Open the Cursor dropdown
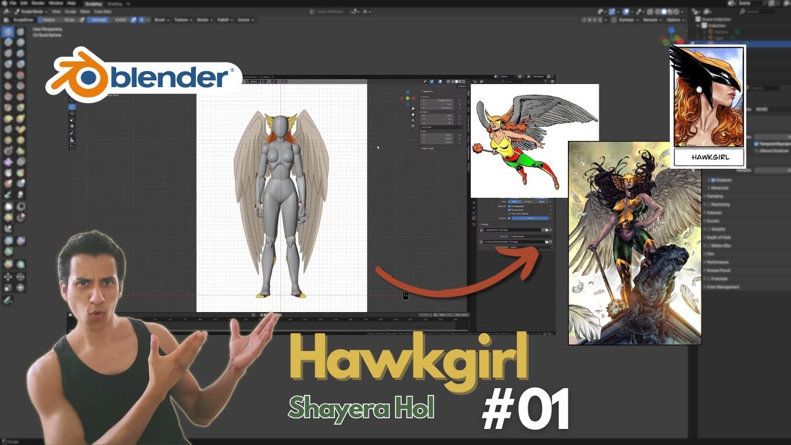Screen dimensions: 791x445 245,20
